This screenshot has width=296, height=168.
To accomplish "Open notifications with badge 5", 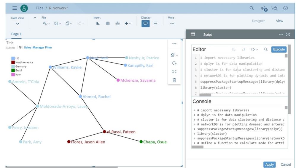I will coord(263,9).
